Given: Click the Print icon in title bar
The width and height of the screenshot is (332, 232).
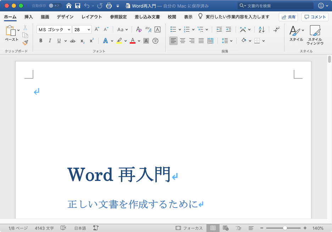Looking at the screenshot, I should pyautogui.click(x=109, y=6).
